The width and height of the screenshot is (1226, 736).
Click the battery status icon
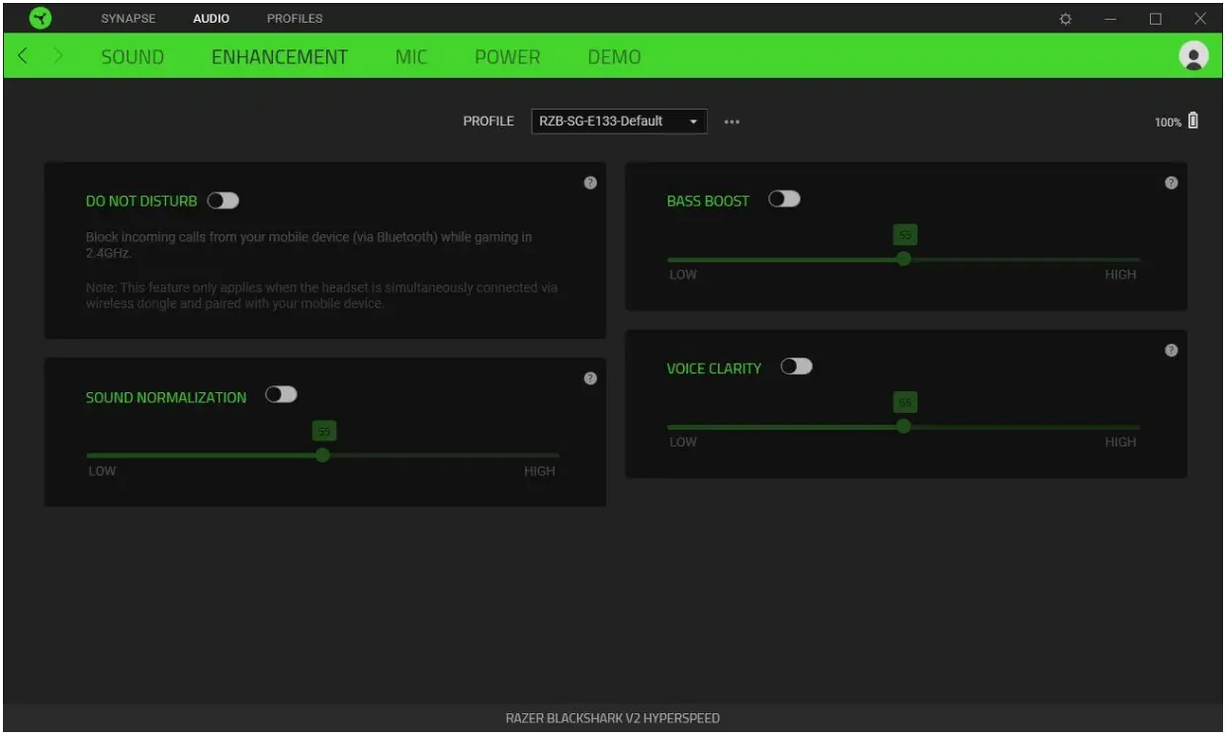[x=1192, y=121]
